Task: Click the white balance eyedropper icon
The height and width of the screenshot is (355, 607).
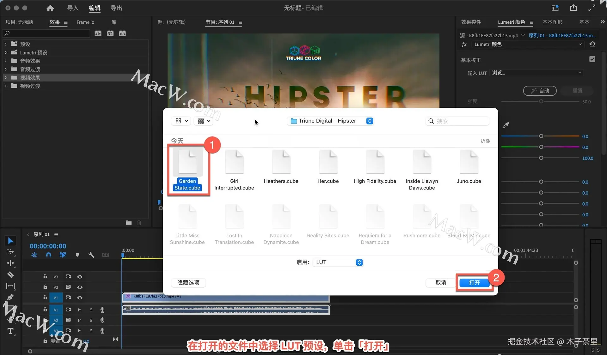Action: pos(506,125)
